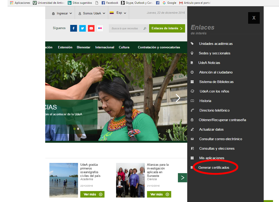Viewport: 279px width, 202px height.
Task: Open the Bienestar menu item
Action: (x=83, y=47)
